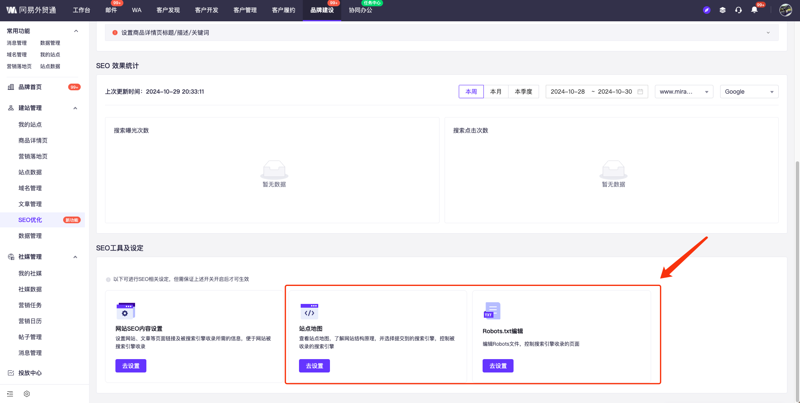Collapse the 建站管理 sidebar section
Viewport: 800px width, 403px height.
point(75,108)
